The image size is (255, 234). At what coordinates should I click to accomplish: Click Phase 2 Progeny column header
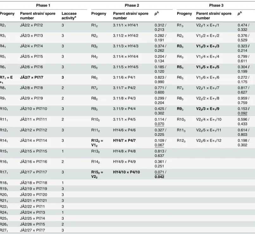coord(99,14)
